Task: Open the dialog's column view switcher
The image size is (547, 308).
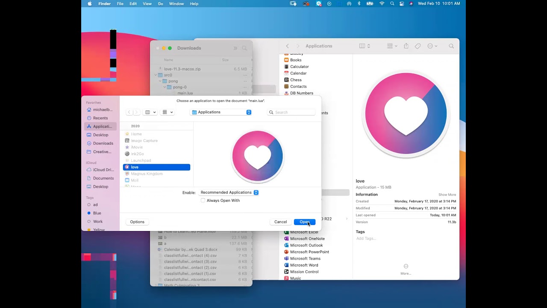Action: 150,112
